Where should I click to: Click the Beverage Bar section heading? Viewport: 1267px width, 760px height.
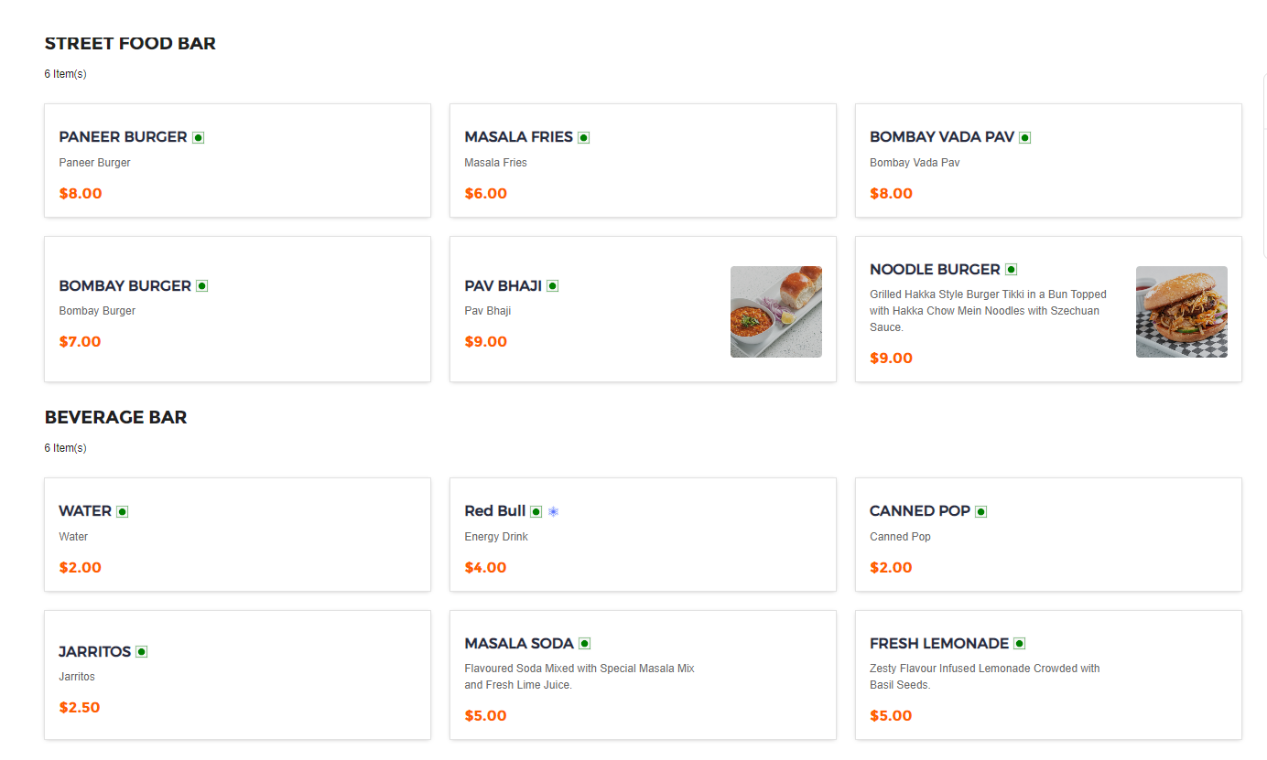pyautogui.click(x=115, y=418)
